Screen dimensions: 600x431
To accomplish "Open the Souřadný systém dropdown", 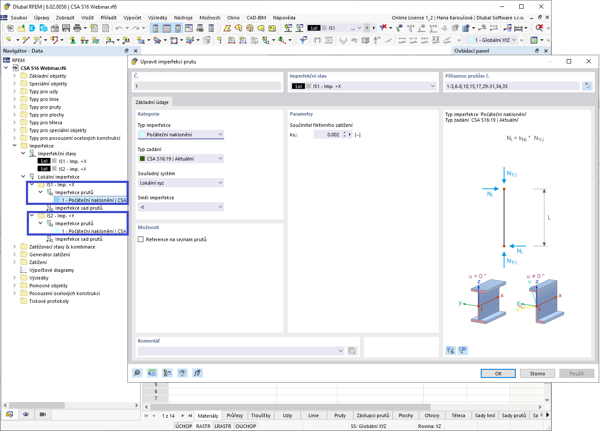I will 181,183.
